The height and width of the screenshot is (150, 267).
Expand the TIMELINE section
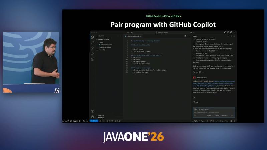coord(101,118)
